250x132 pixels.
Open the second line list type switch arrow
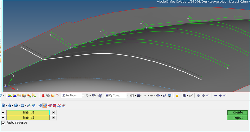coord(3,118)
